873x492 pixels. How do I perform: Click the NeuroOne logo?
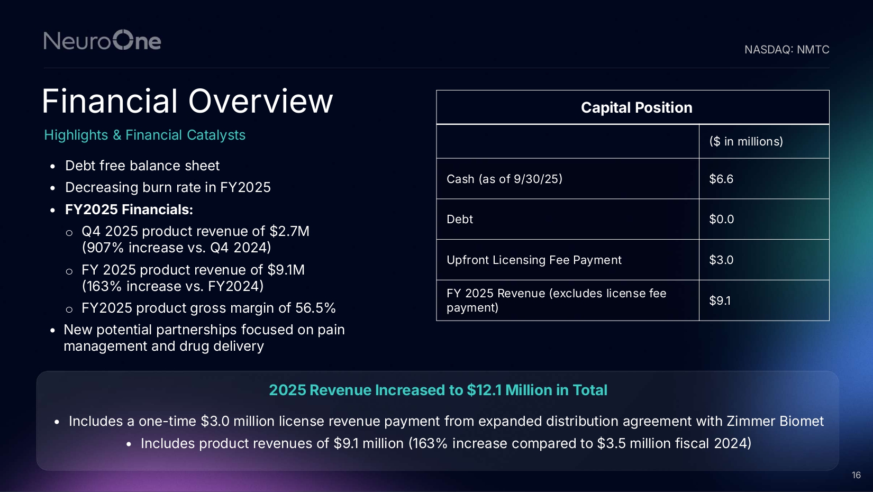point(102,41)
